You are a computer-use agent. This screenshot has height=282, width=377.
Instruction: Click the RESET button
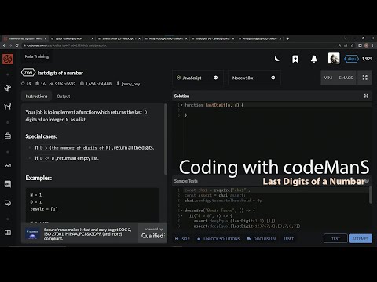(x=288, y=239)
